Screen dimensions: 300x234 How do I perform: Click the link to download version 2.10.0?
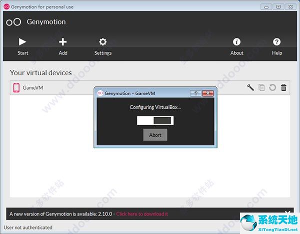[142, 214]
